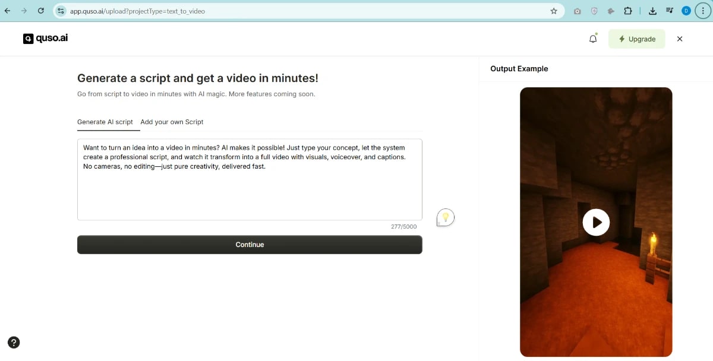Click the camera icon in the address bar
The width and height of the screenshot is (713, 361).
[576, 10]
